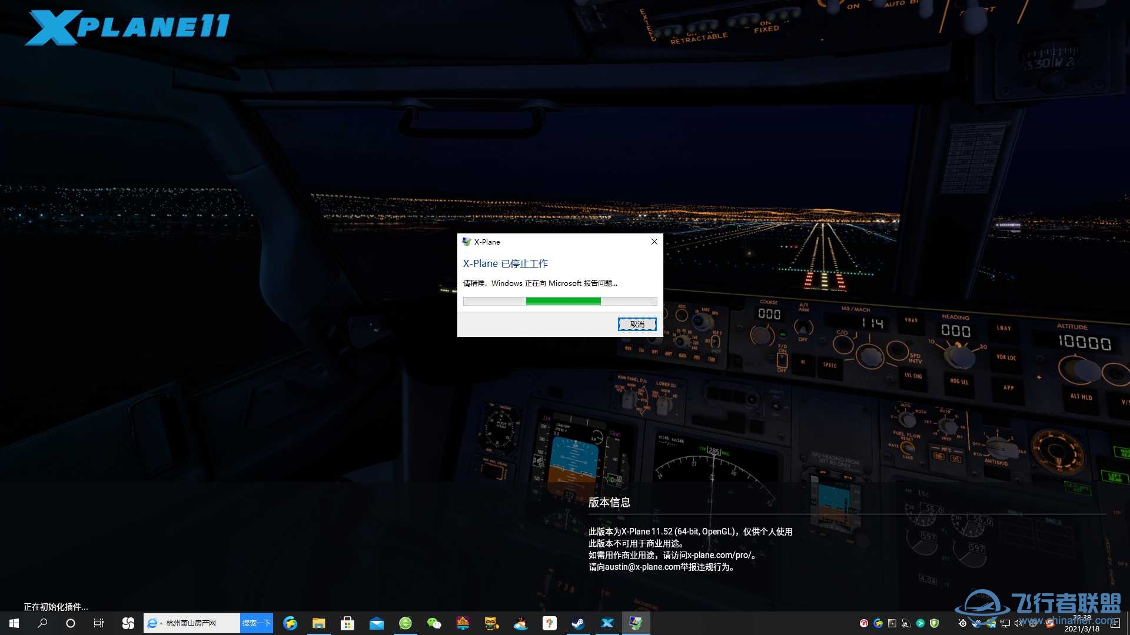The width and height of the screenshot is (1130, 635).
Task: Click the 取消 button in the crash dialog
Action: [637, 324]
